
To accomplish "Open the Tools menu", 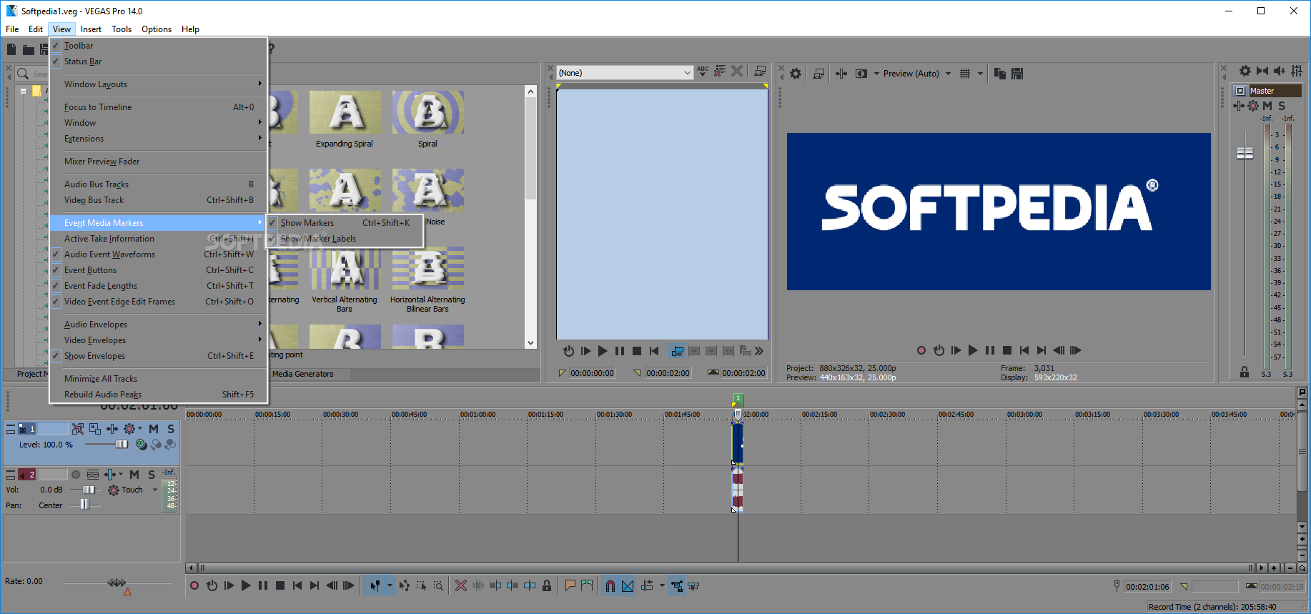I will click(x=122, y=29).
